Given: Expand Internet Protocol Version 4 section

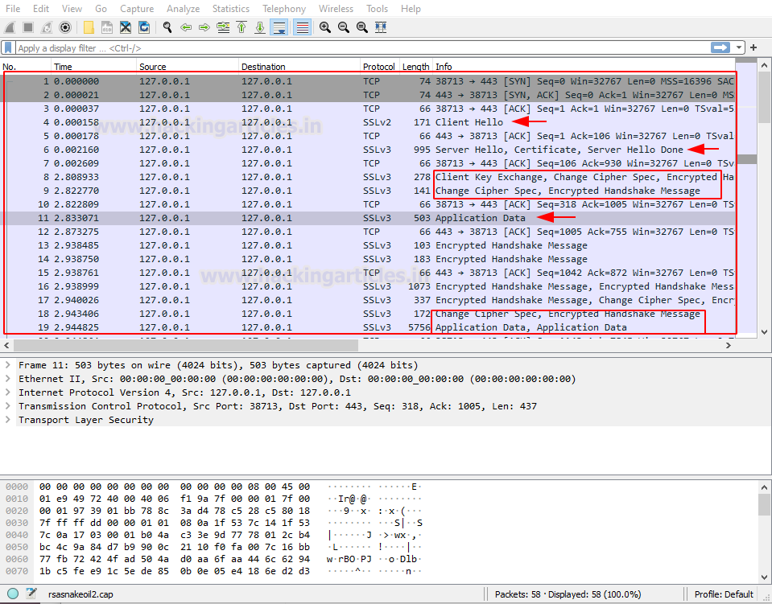Looking at the screenshot, I should 8,392.
